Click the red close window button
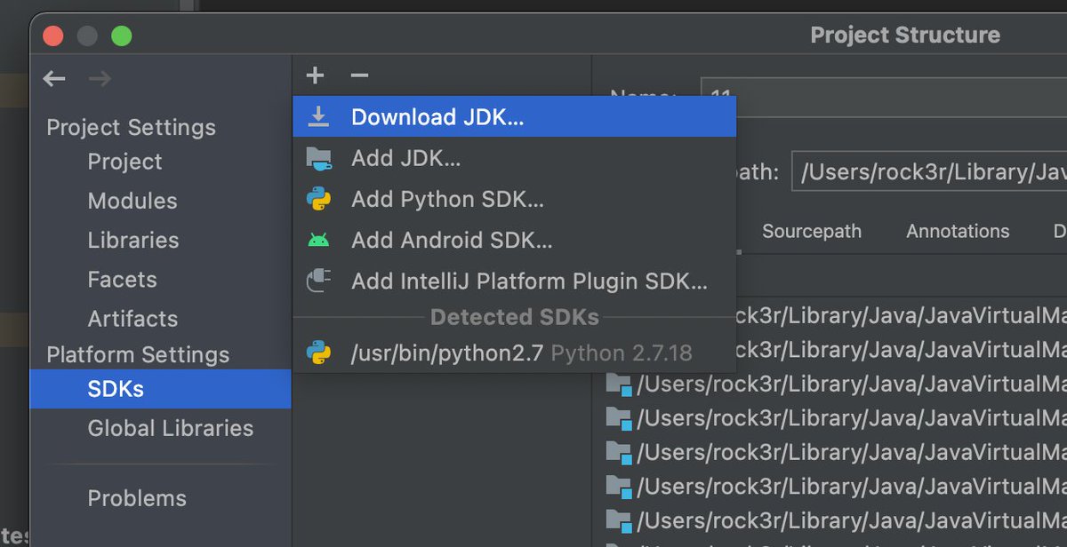 53,36
